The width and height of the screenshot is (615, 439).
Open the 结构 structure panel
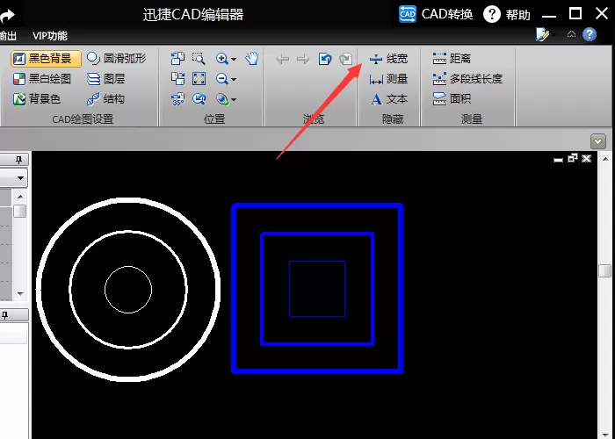point(105,99)
